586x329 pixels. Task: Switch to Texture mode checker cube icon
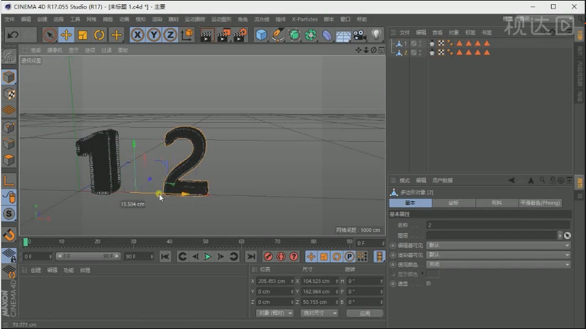point(9,94)
